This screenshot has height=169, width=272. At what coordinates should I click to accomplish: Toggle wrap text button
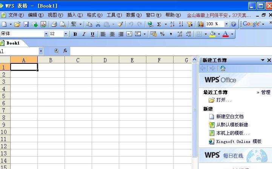point(129,34)
